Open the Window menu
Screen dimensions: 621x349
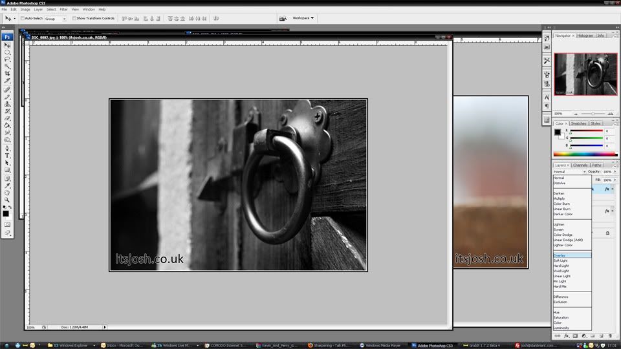point(89,10)
